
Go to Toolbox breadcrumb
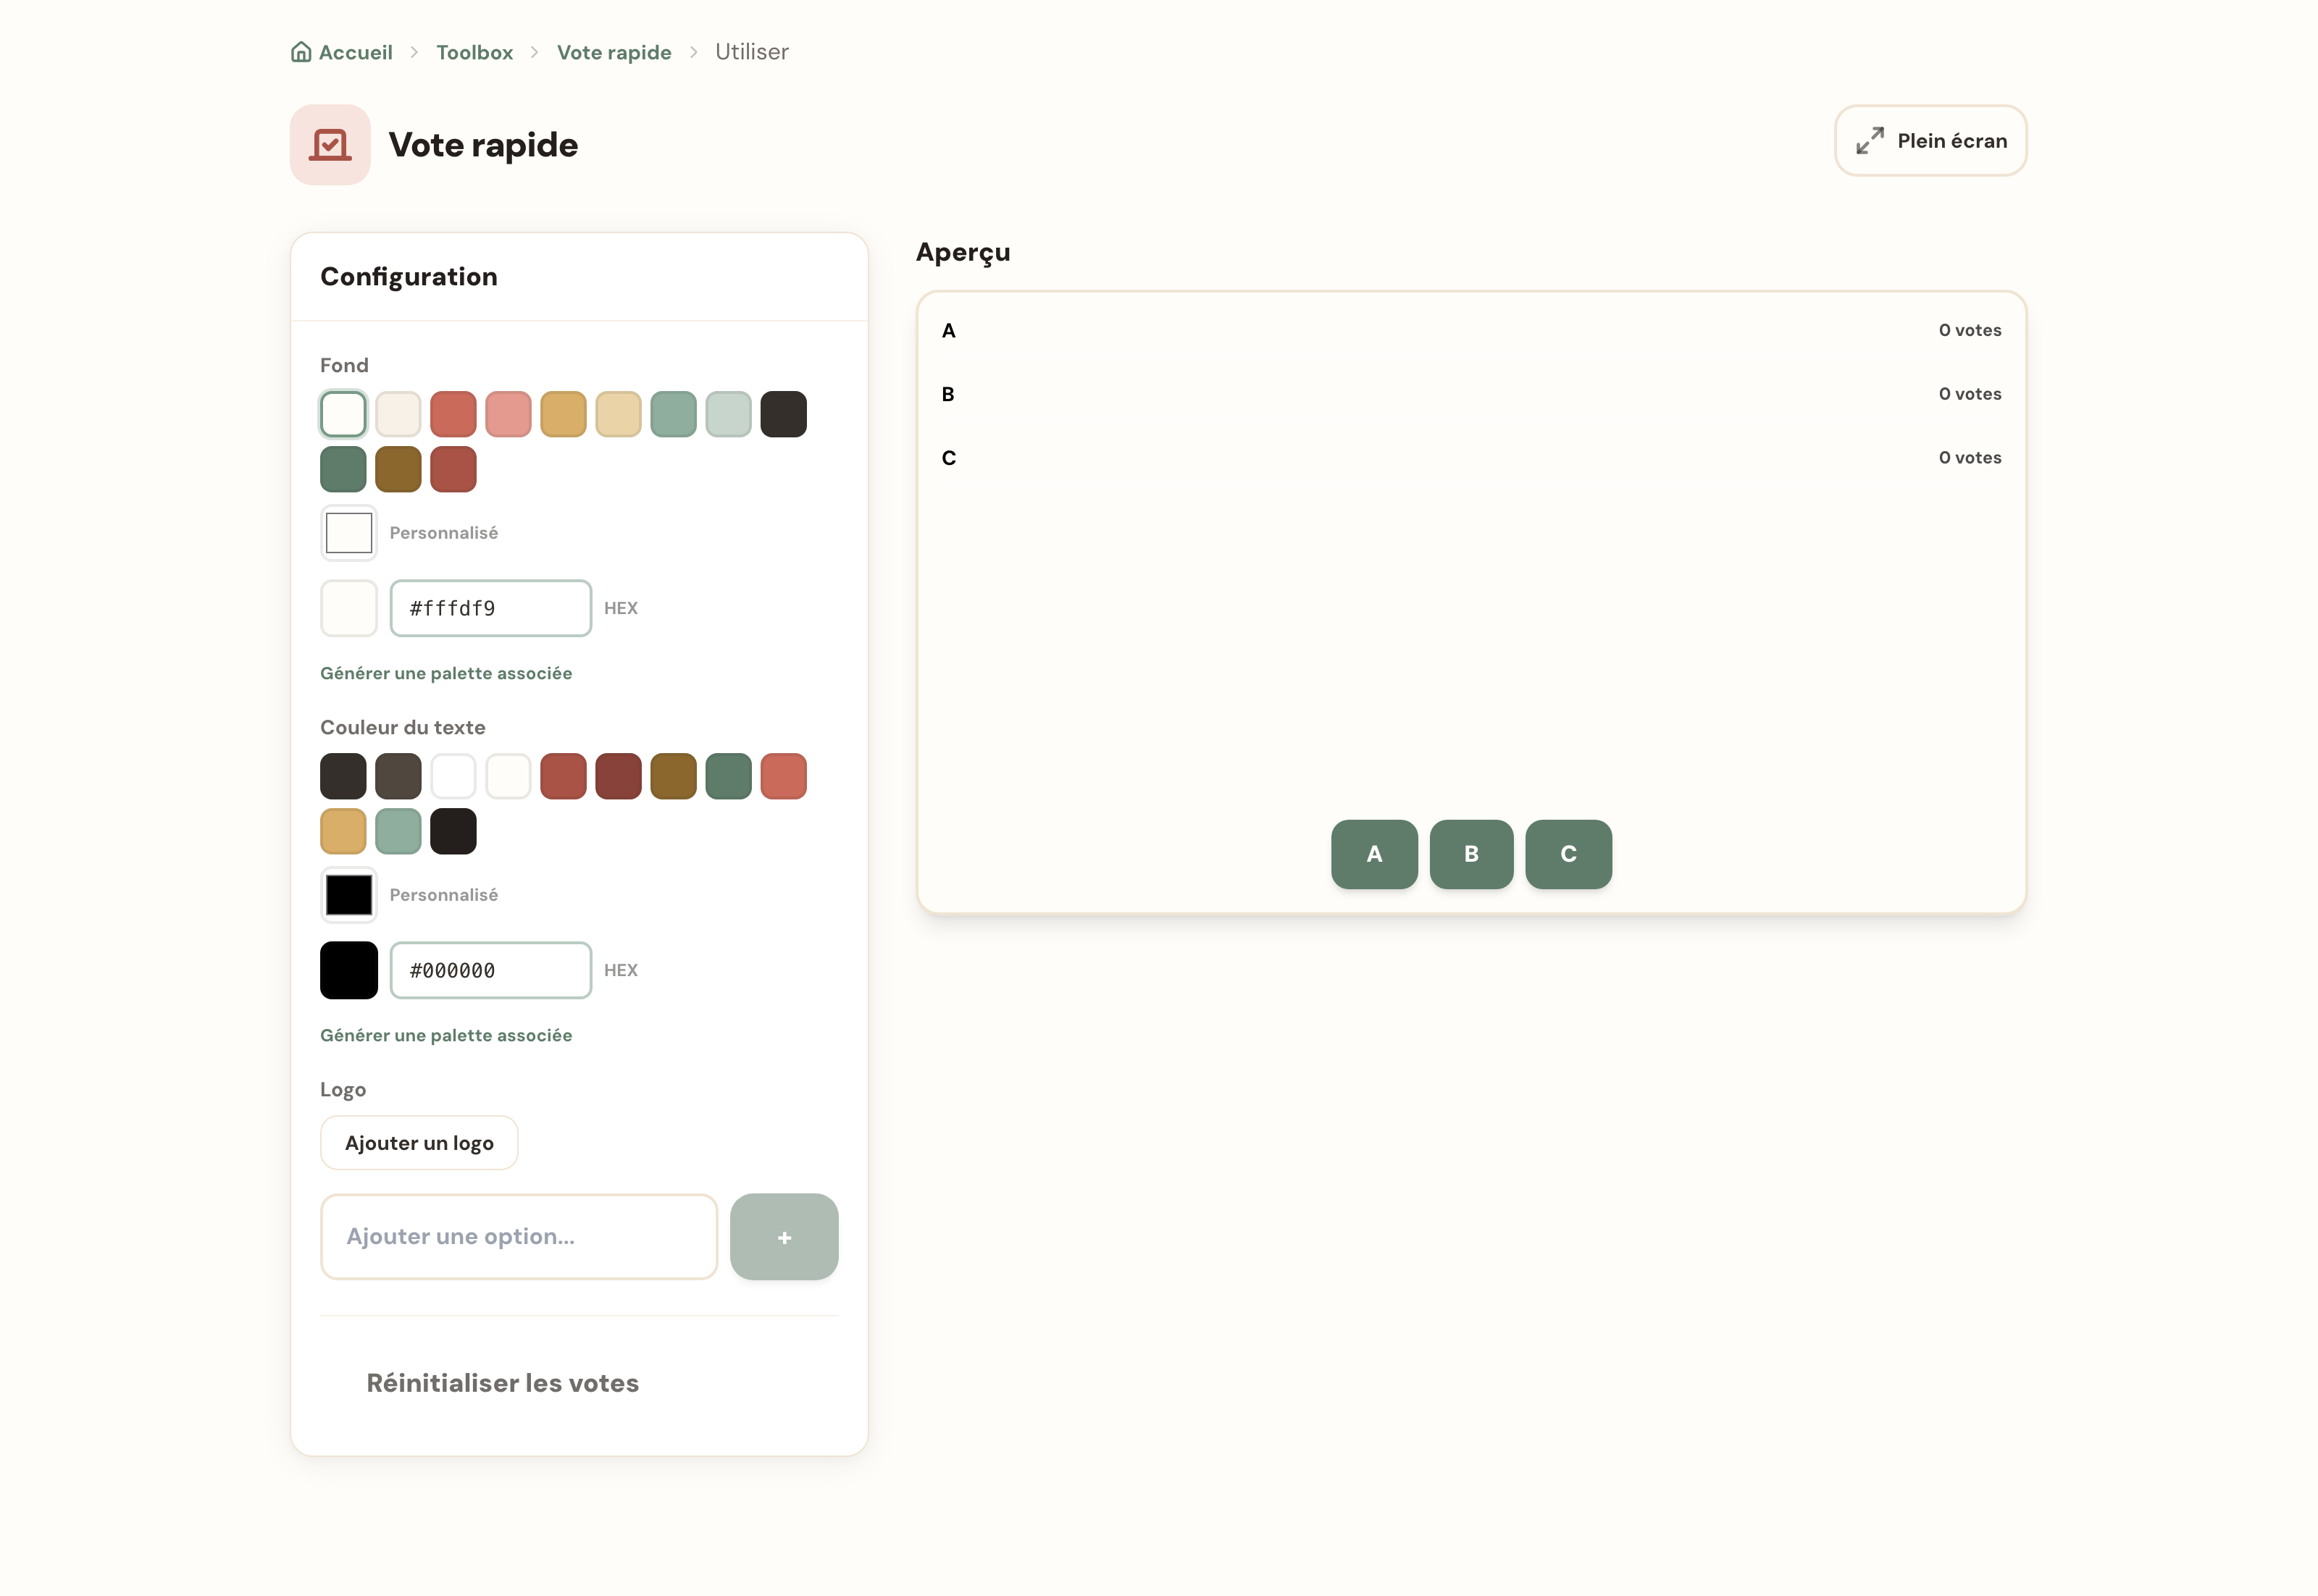click(x=474, y=52)
